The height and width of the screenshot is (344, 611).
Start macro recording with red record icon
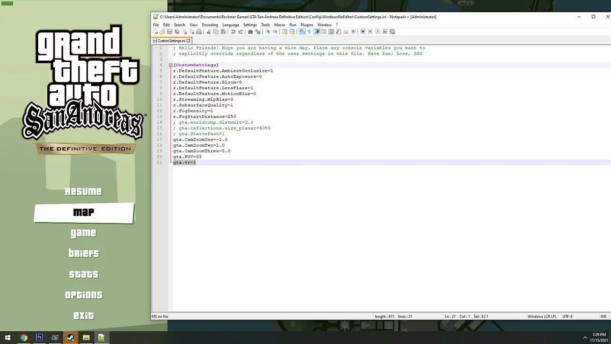363,32
